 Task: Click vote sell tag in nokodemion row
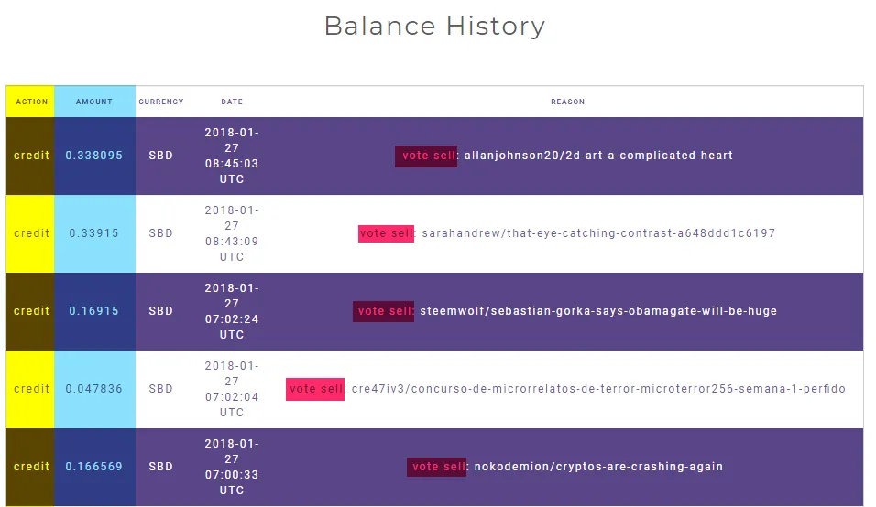coord(436,467)
